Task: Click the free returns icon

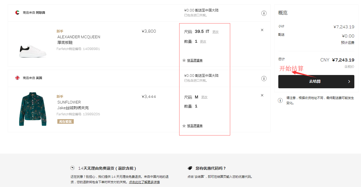Action: click(x=73, y=168)
